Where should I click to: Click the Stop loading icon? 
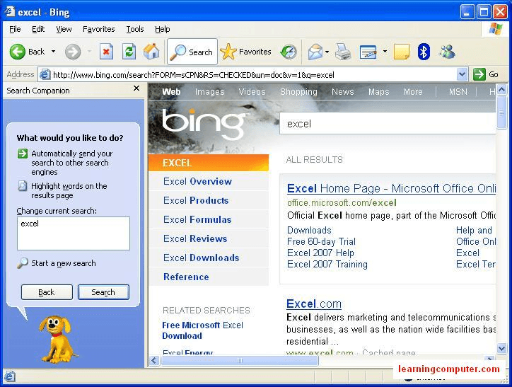106,52
